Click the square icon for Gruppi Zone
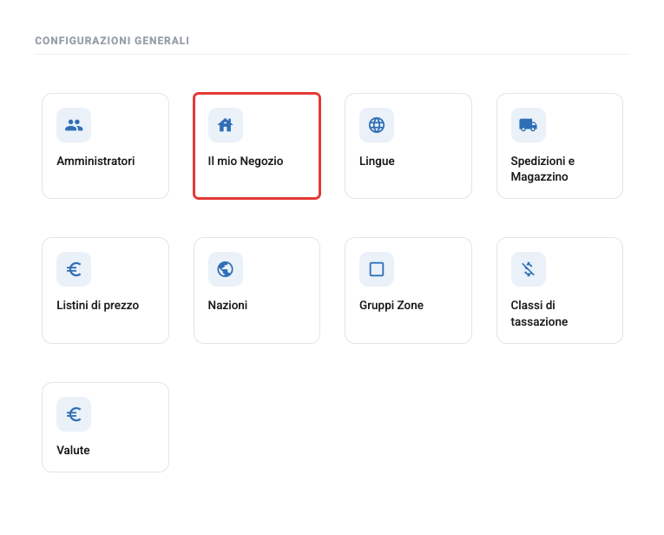This screenshot has height=535, width=664. [377, 269]
